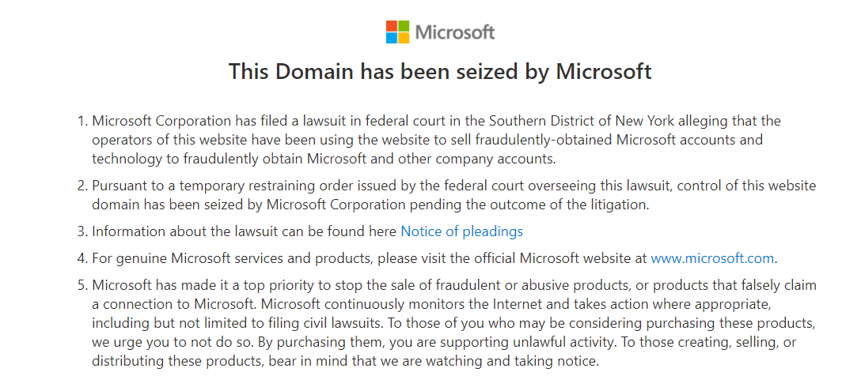The image size is (861, 387).
Task: Click the blue square of the Microsoft logo
Action: tap(392, 38)
